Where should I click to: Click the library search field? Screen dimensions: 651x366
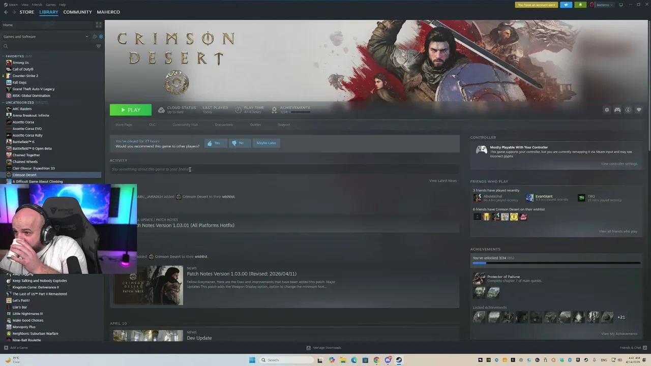48,46
